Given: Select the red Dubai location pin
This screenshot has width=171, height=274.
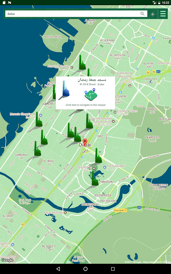Looking at the screenshot, I should pos(85,142).
